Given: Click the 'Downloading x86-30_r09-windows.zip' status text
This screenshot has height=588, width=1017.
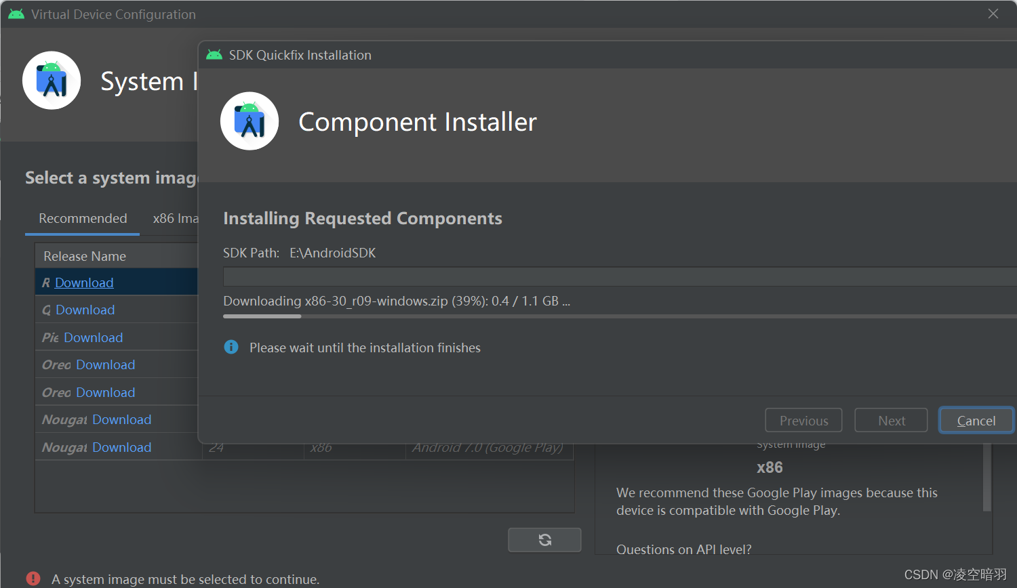Looking at the screenshot, I should pyautogui.click(x=397, y=301).
